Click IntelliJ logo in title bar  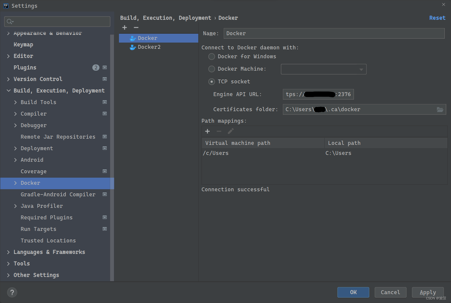pos(6,6)
